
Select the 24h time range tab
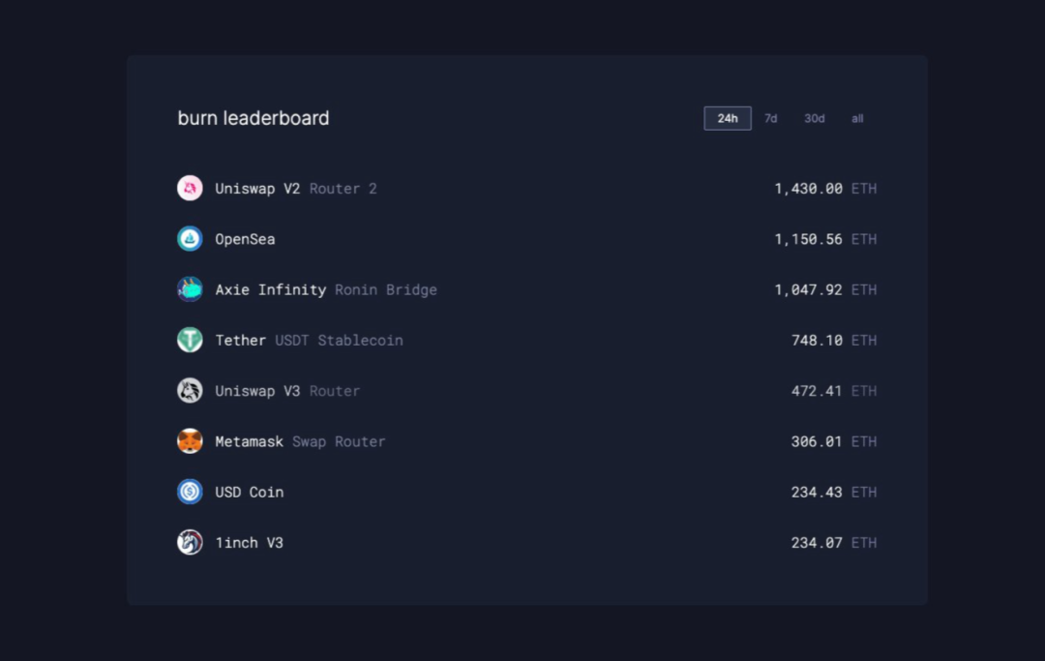click(727, 118)
